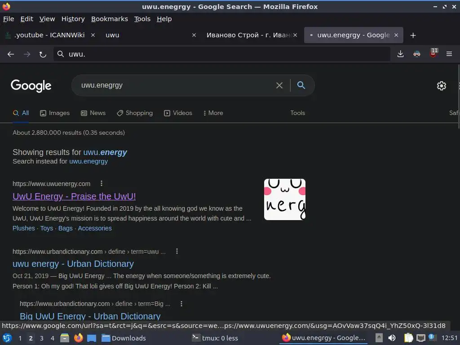Open options for uwu energy Urban Dictionary result
Screen dimensions: 460x345
pyautogui.click(x=177, y=252)
